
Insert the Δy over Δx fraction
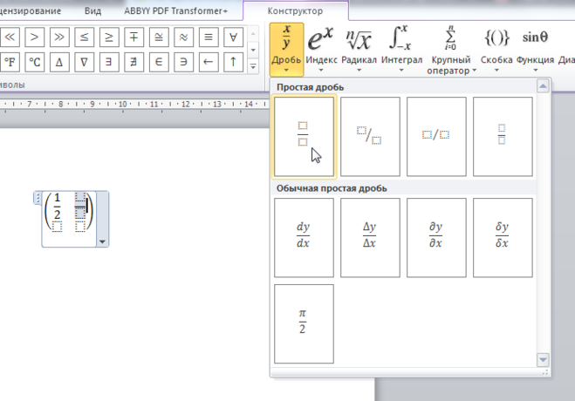(x=370, y=238)
